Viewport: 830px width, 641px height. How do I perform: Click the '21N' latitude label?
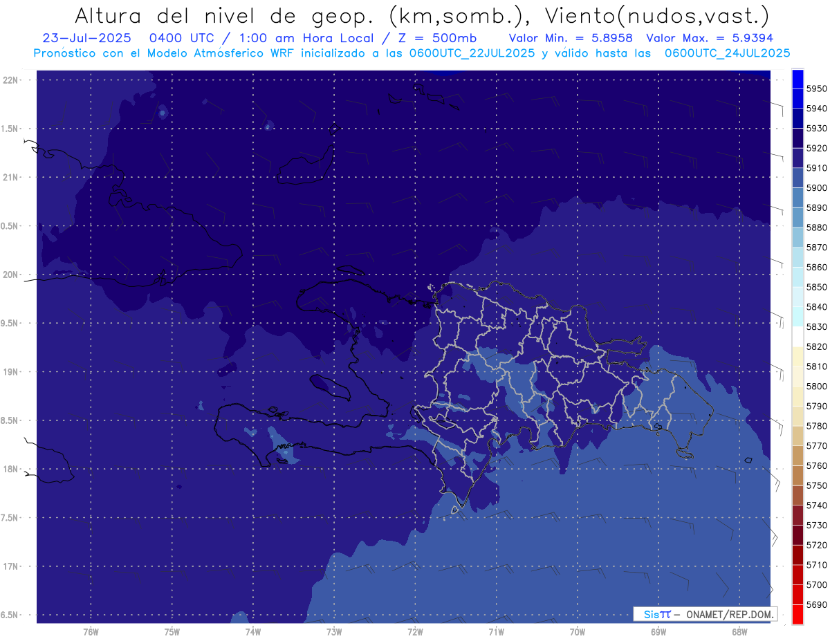pos(10,178)
